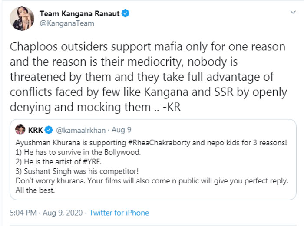The height and width of the screenshot is (226, 304).
Task: Click the verified badge next to KRK
Action: (50, 130)
